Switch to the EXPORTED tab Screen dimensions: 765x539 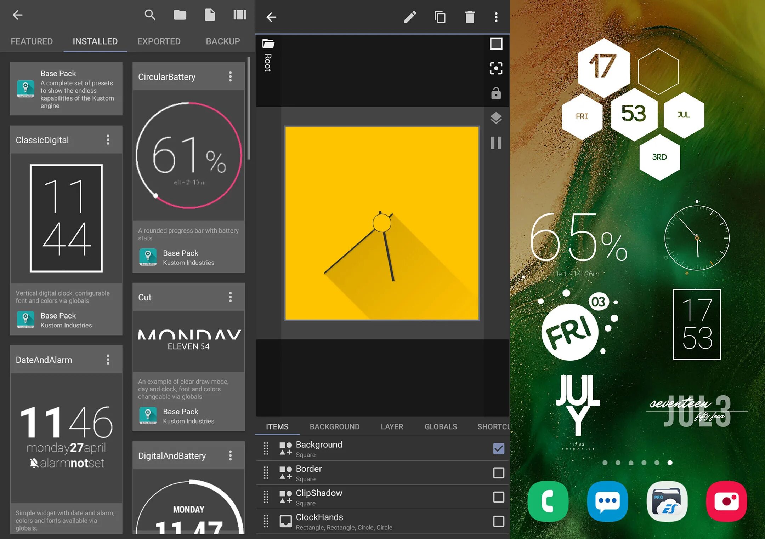[x=159, y=41]
